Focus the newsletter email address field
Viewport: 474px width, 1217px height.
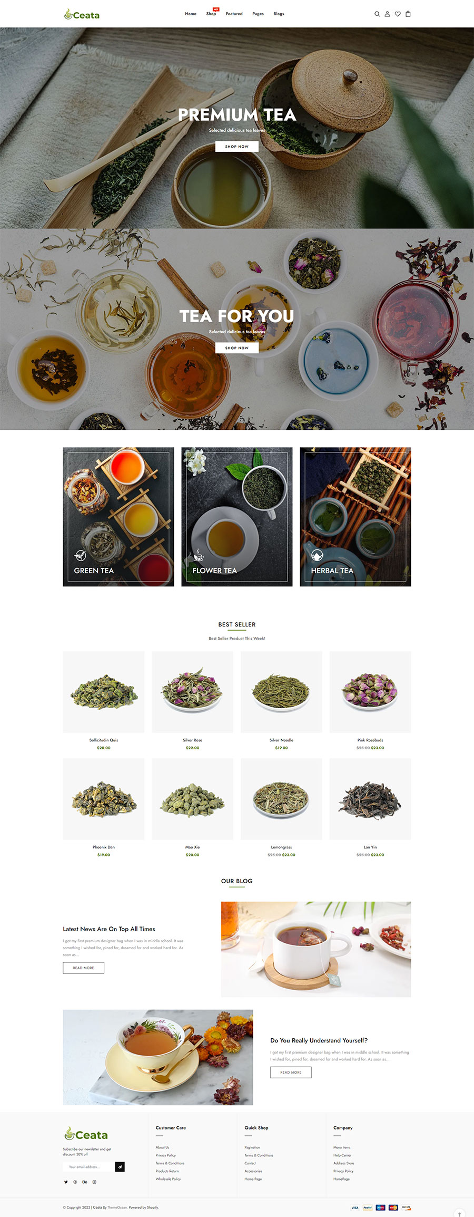tap(88, 1167)
